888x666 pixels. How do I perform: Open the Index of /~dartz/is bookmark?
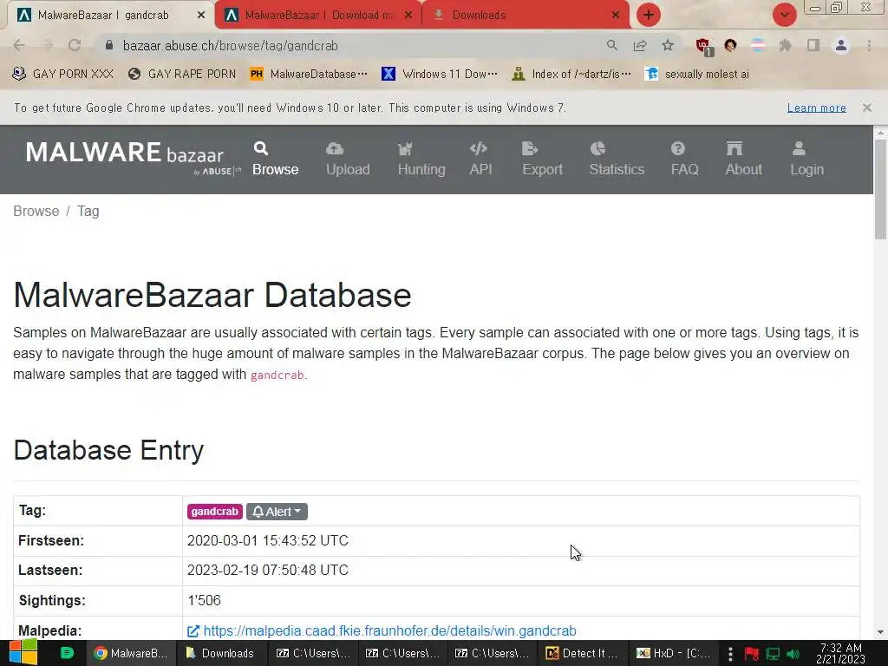click(x=571, y=75)
